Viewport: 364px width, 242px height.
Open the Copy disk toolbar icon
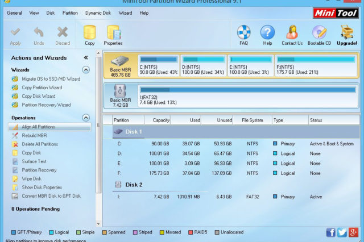tap(90, 33)
